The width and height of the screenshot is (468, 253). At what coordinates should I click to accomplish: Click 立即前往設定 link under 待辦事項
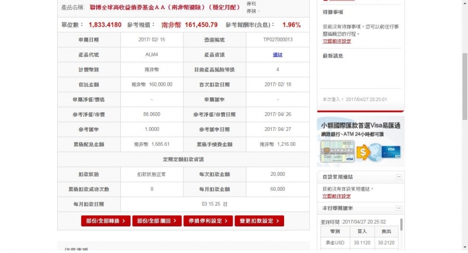click(x=337, y=41)
